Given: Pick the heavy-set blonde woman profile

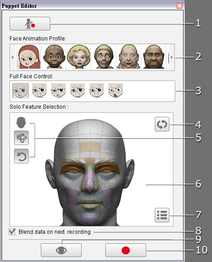Looking at the screenshot, I should pos(128,57).
